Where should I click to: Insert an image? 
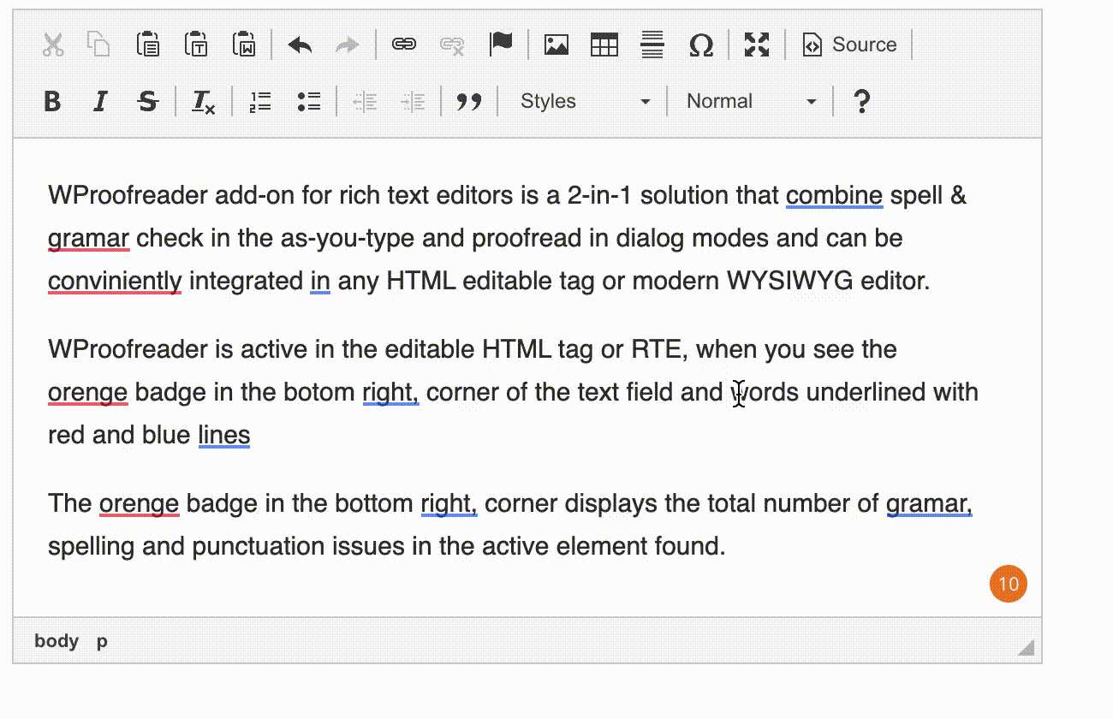[x=556, y=45]
